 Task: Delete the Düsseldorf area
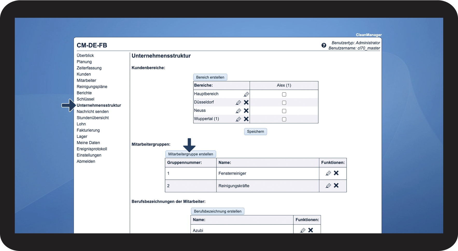(246, 102)
